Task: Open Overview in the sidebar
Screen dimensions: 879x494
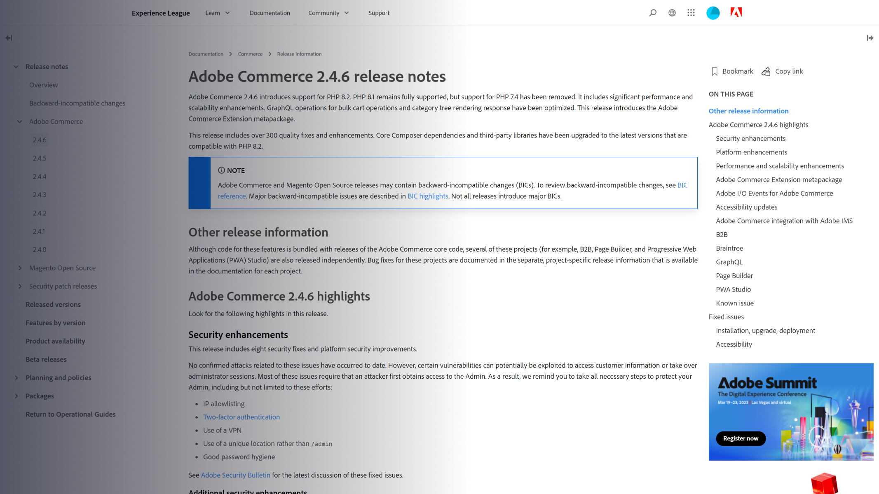Action: tap(43, 85)
